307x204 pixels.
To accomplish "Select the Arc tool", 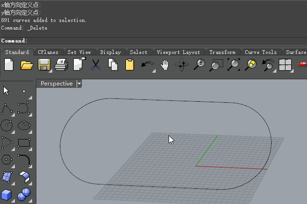I will tap(7, 143).
